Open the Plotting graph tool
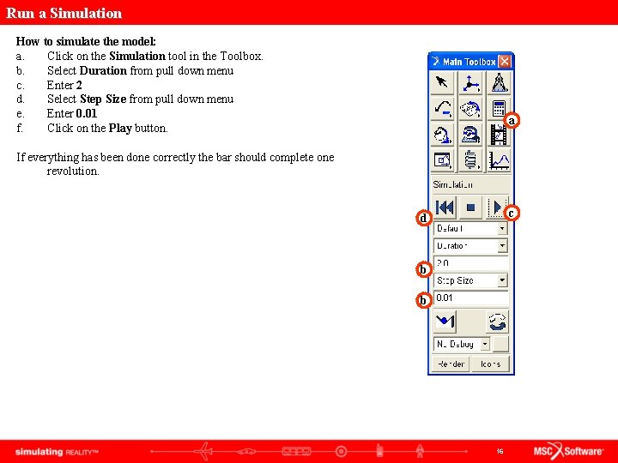Image resolution: width=618 pixels, height=463 pixels. coord(499,160)
